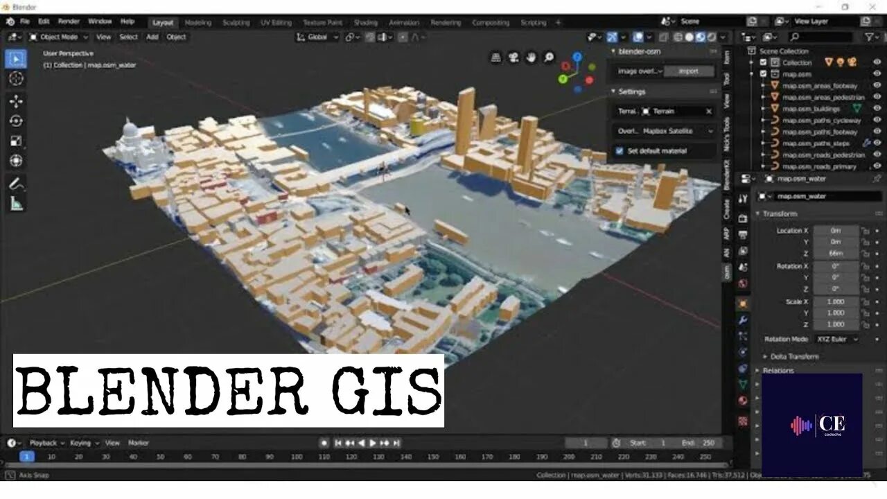Open the Particles properties tab icon
The width and height of the screenshot is (887, 499).
click(x=743, y=336)
